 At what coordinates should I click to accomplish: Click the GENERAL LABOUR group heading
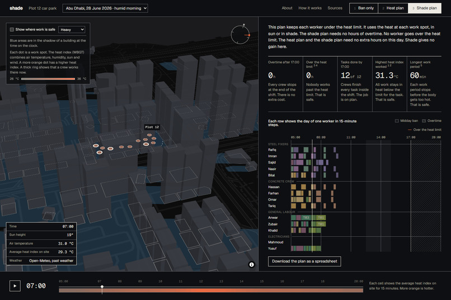[x=281, y=212]
